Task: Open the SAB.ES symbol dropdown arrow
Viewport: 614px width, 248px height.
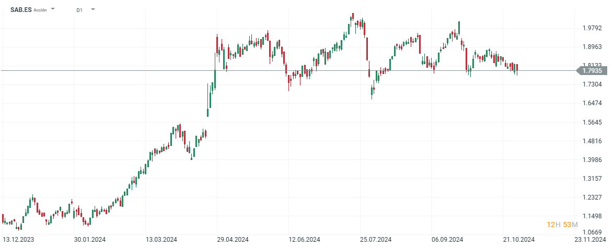Action: pyautogui.click(x=53, y=9)
